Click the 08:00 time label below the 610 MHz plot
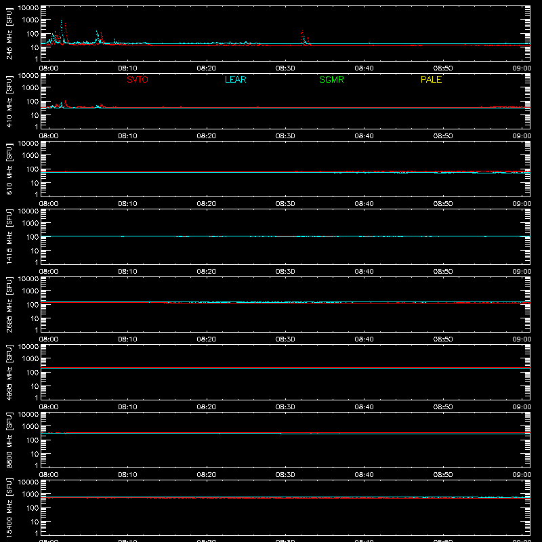The width and height of the screenshot is (542, 542). (49, 204)
